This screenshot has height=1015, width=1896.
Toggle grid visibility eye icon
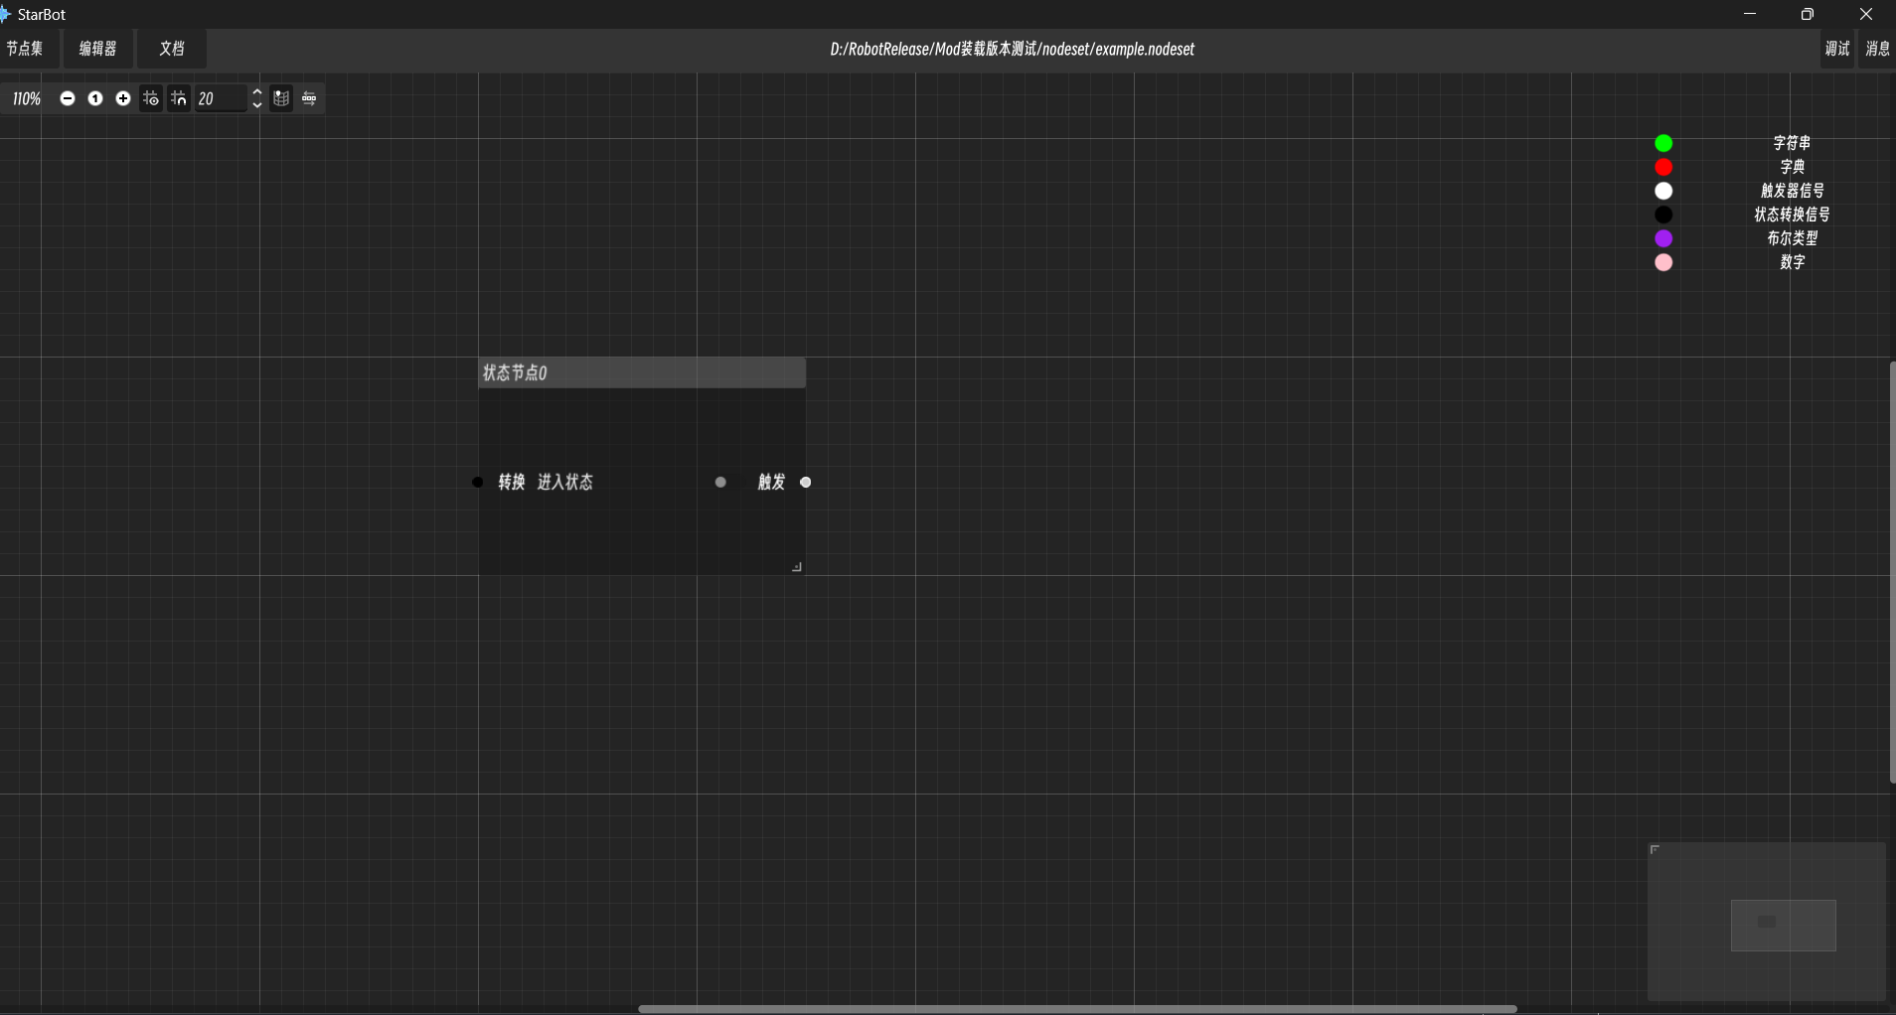(x=151, y=98)
